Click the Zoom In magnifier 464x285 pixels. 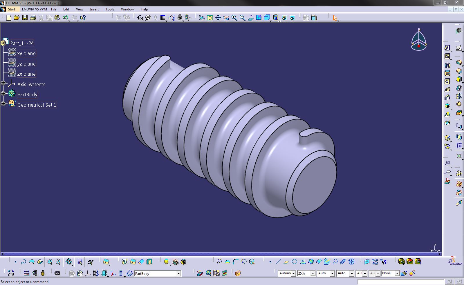pyautogui.click(x=234, y=18)
